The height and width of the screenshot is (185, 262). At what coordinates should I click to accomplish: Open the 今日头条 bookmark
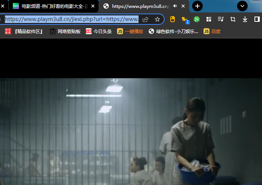click(x=99, y=31)
